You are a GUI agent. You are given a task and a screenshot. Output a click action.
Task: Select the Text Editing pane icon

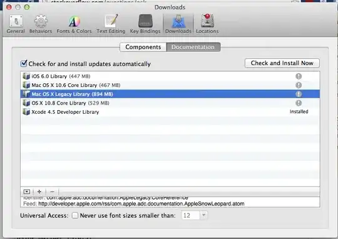pyautogui.click(x=111, y=24)
